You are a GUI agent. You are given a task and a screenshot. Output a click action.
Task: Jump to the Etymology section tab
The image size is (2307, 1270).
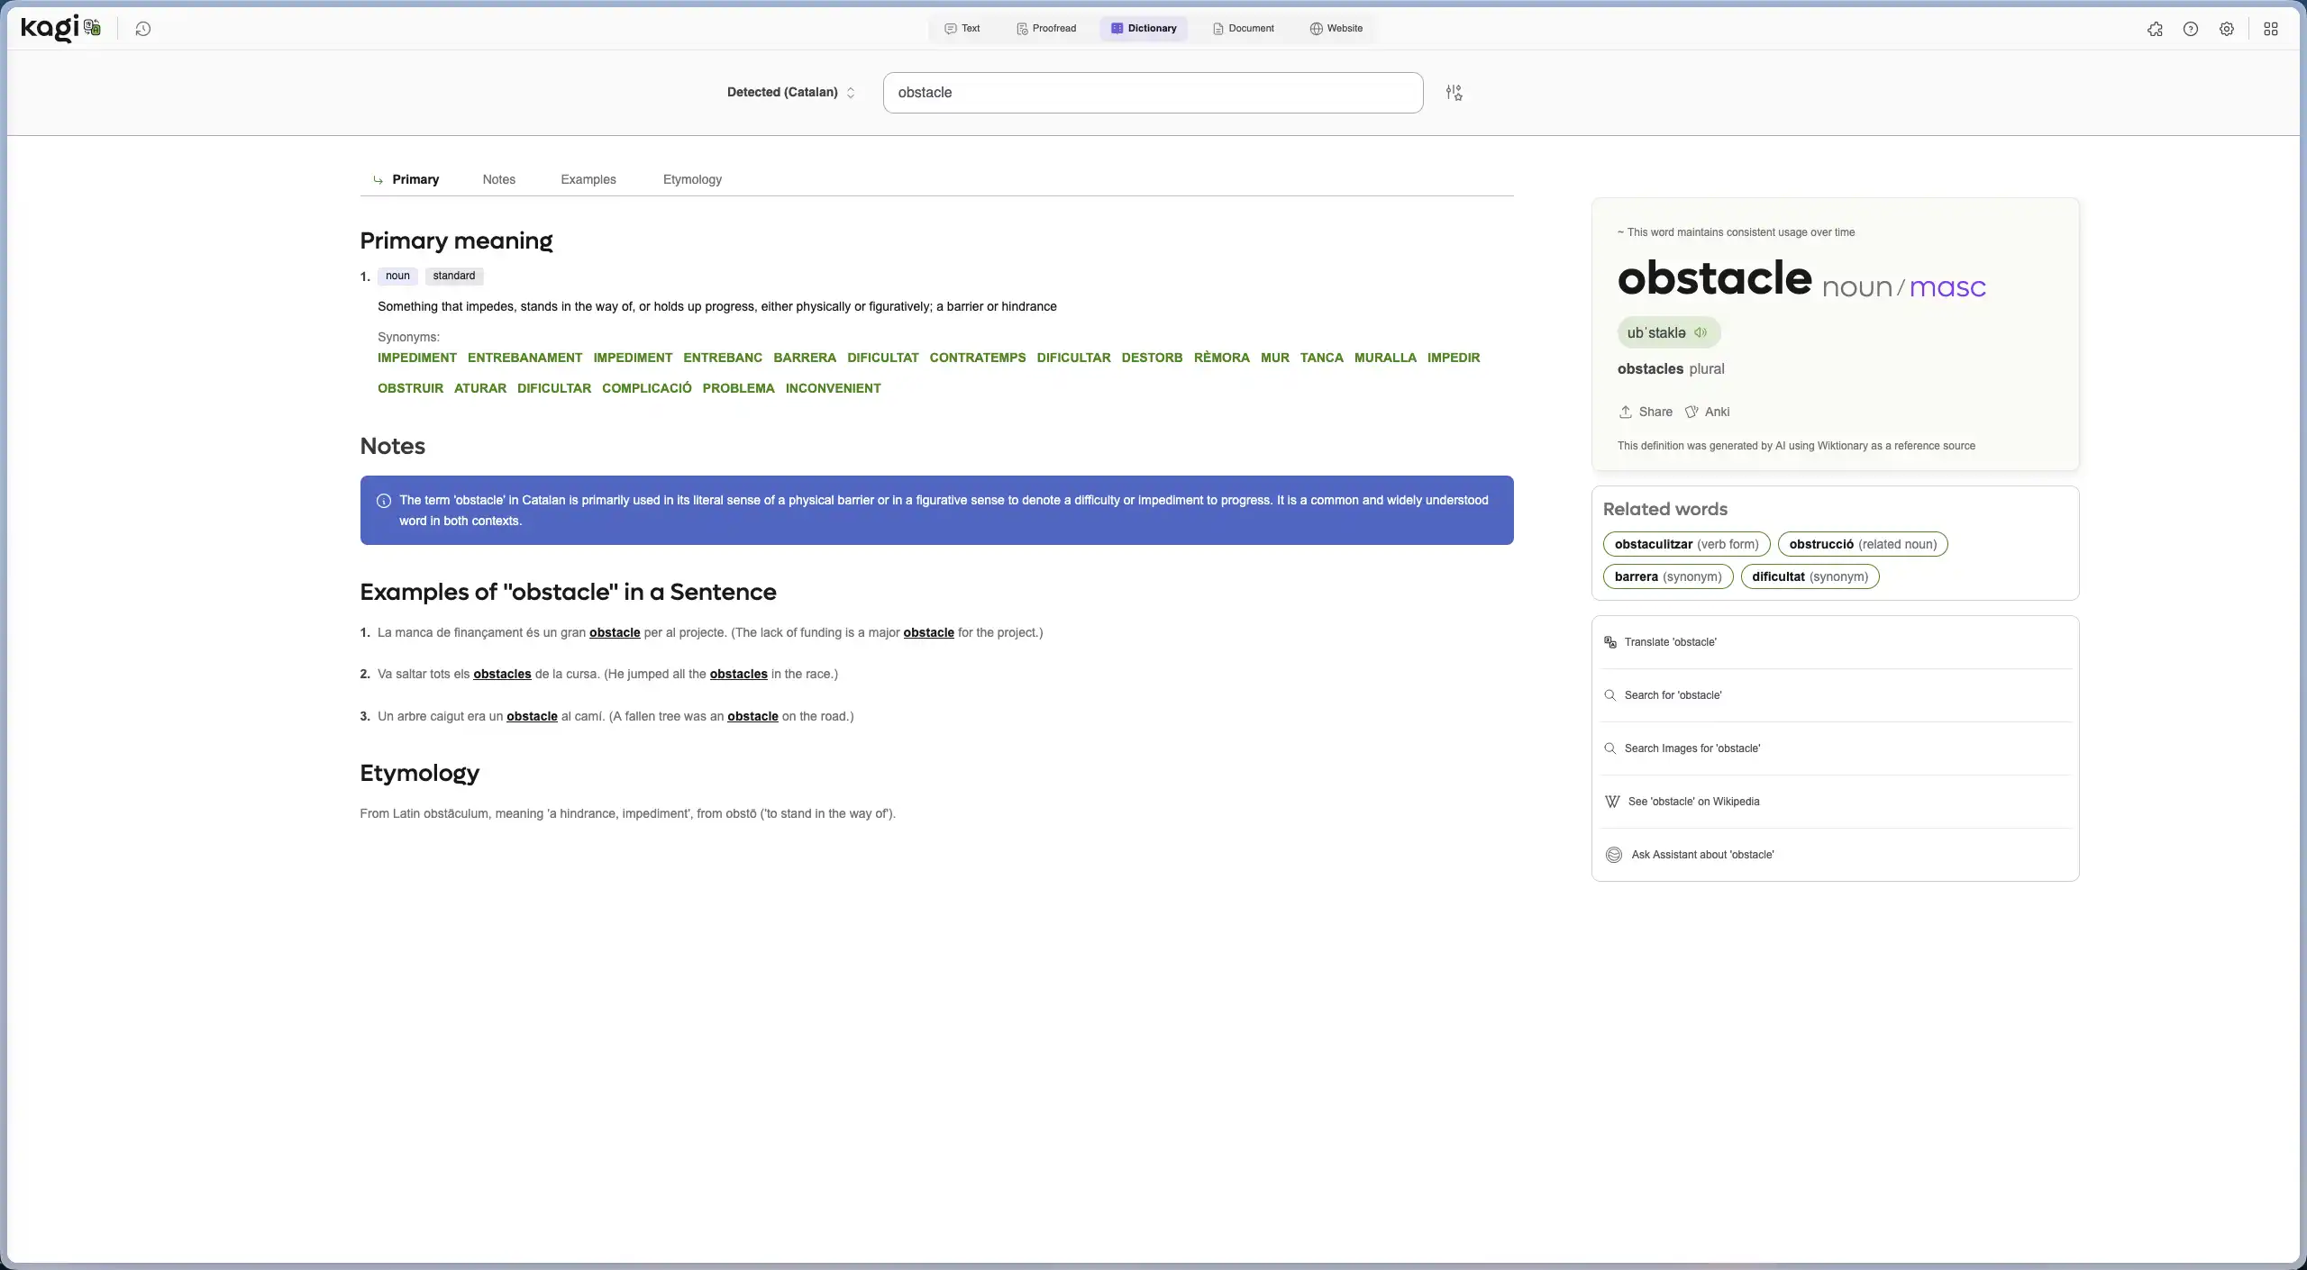click(692, 179)
